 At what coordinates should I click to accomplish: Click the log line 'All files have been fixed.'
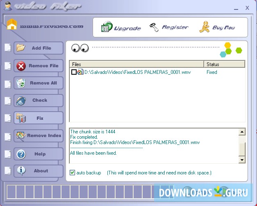[93, 153]
